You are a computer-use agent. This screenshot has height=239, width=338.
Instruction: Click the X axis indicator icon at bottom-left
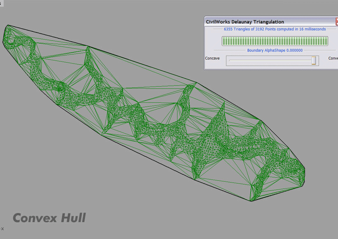pos(2,228)
